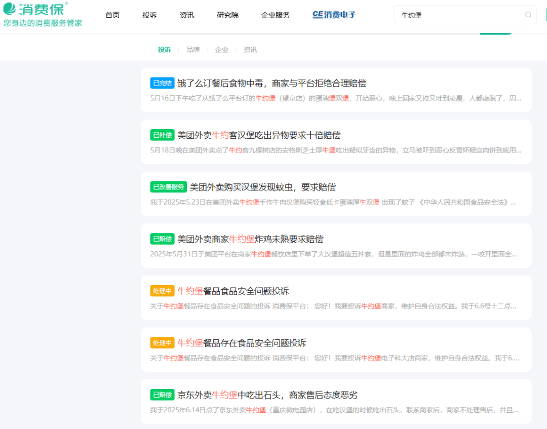This screenshot has width=547, height=429.
Task: Open complaint 美团外卖商家牛约堡炸鸡未熟要求赔偿
Action: coord(251,239)
